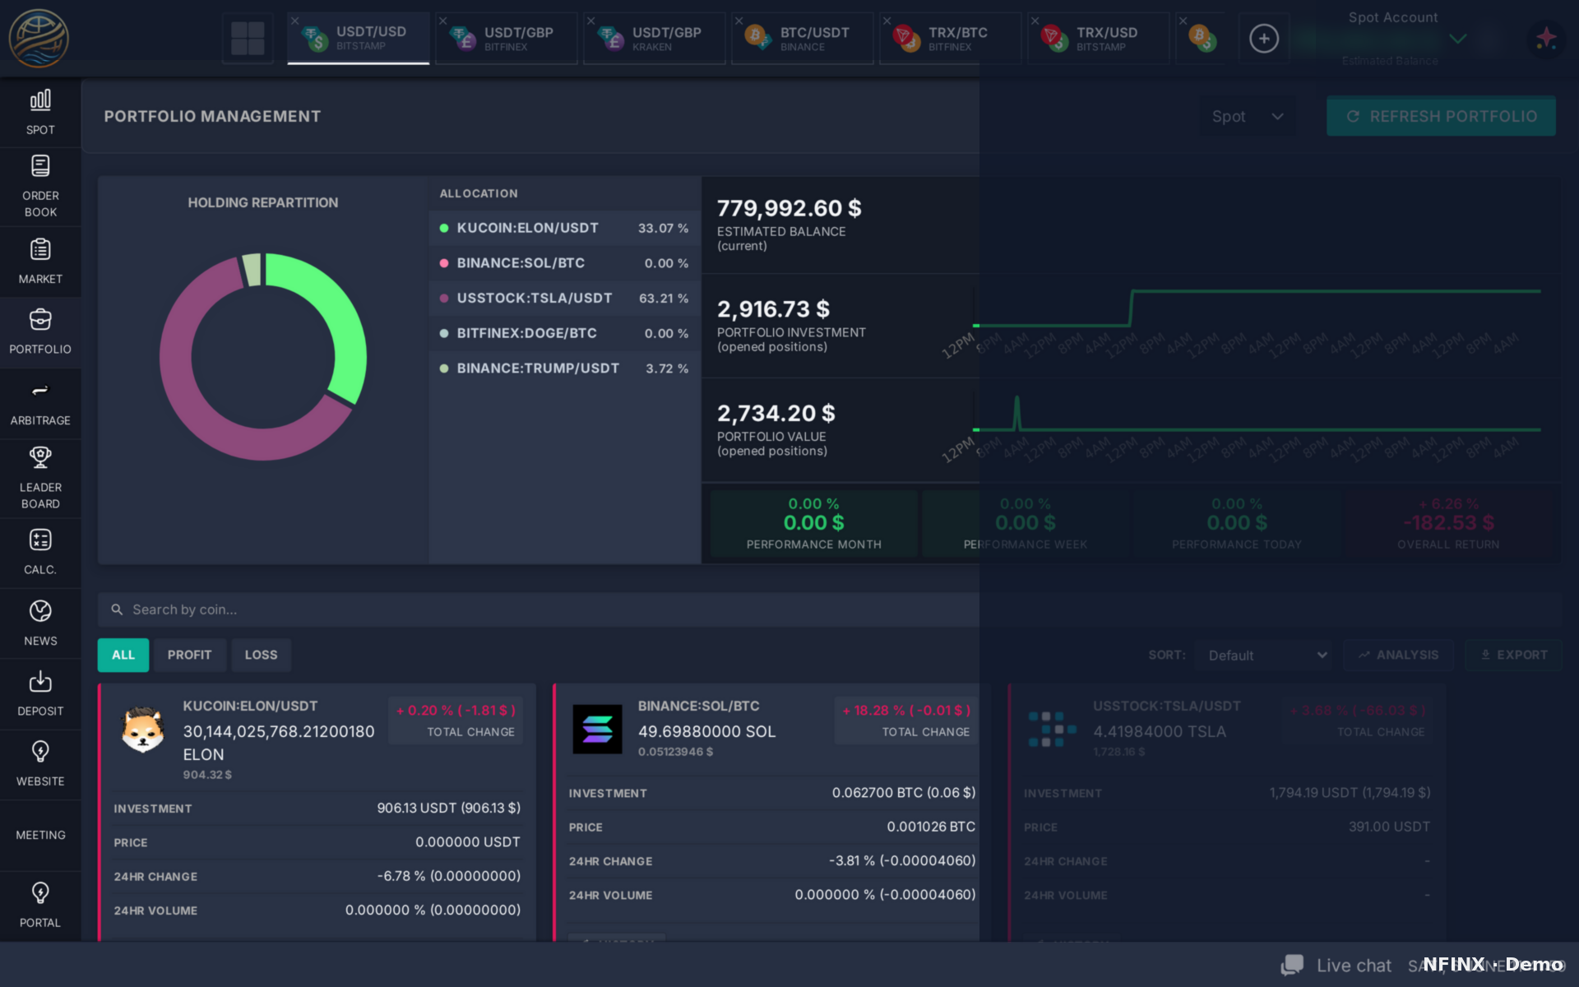1579x987 pixels.
Task: Click the green ELON allocation color dot
Action: (x=444, y=228)
